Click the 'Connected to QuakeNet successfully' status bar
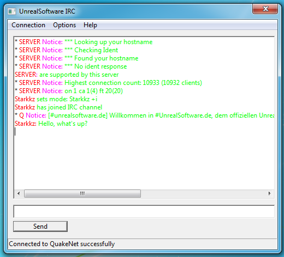 pos(62,244)
